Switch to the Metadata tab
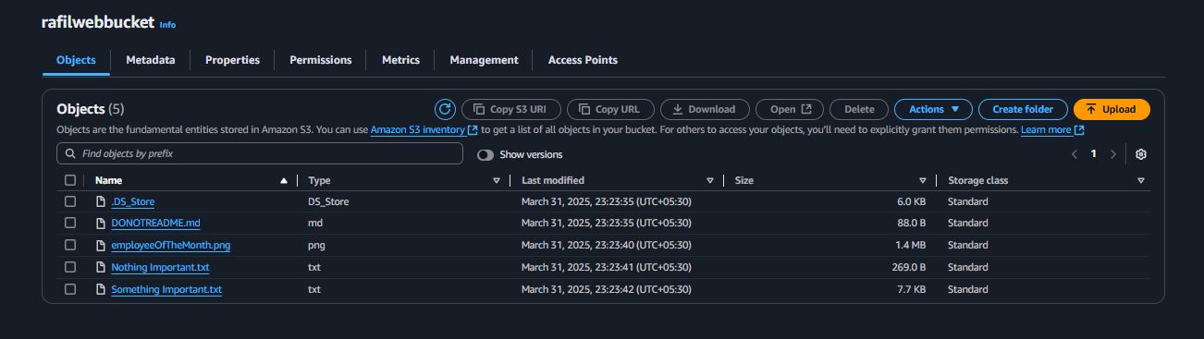Viewport: 1204px width, 339px height. pyautogui.click(x=151, y=60)
